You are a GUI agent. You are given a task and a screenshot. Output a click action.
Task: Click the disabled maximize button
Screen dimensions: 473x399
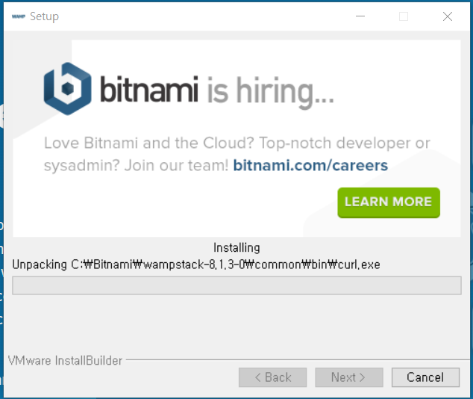click(x=404, y=16)
